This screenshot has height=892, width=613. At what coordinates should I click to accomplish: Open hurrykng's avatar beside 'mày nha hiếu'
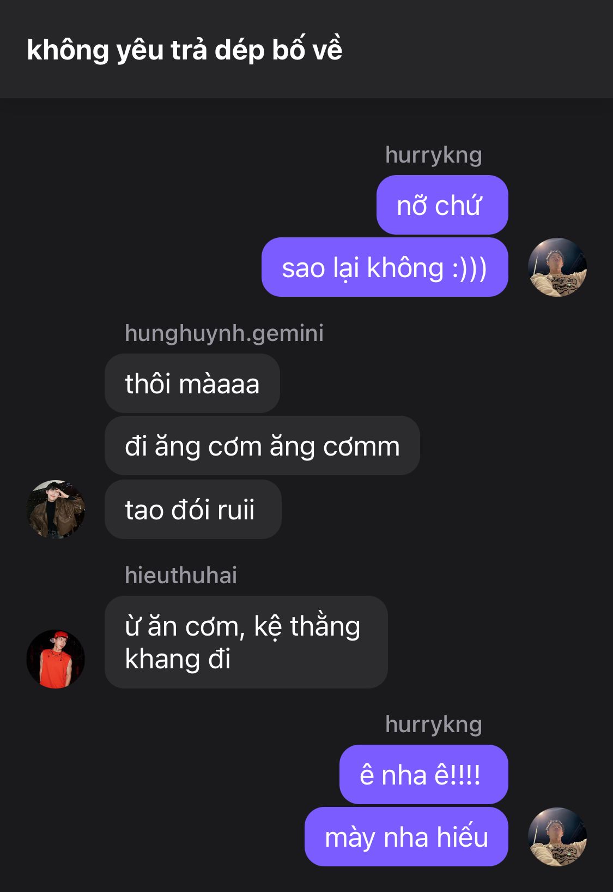click(557, 837)
